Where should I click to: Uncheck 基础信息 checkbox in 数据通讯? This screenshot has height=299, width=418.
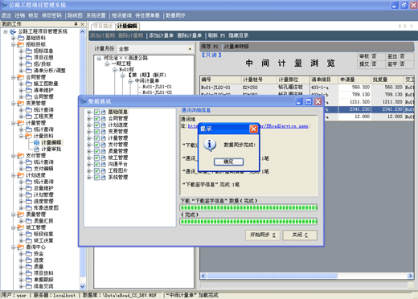96,112
